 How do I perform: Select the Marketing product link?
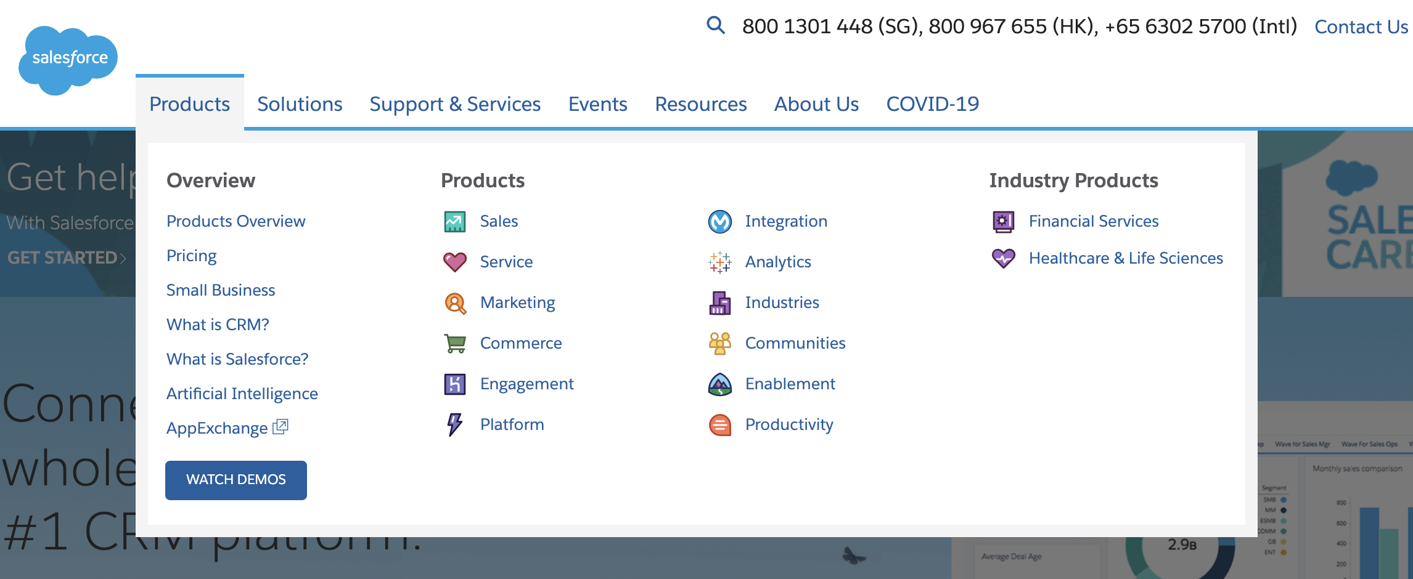[517, 302]
